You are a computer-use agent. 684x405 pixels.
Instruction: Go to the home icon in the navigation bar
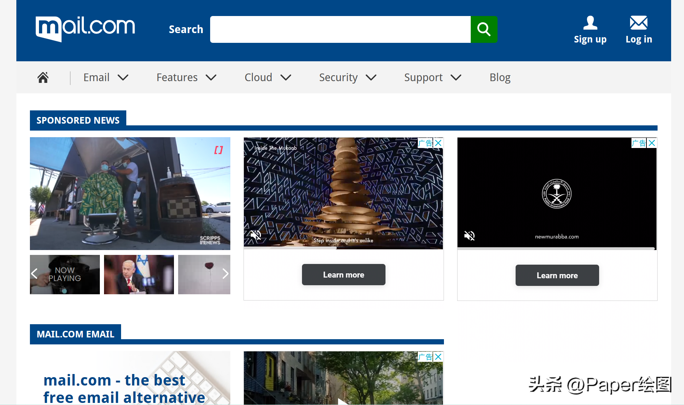[43, 77]
